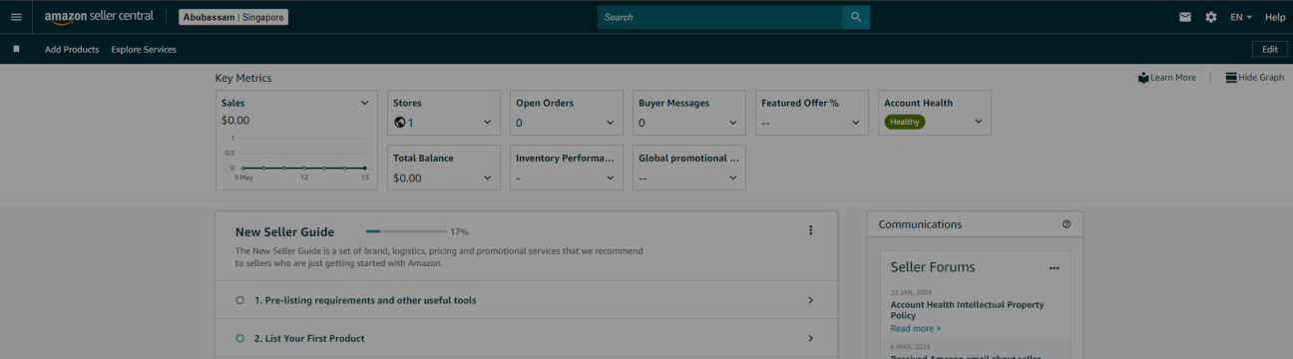Open the settings gear icon
This screenshot has height=359, width=1293.
point(1211,17)
